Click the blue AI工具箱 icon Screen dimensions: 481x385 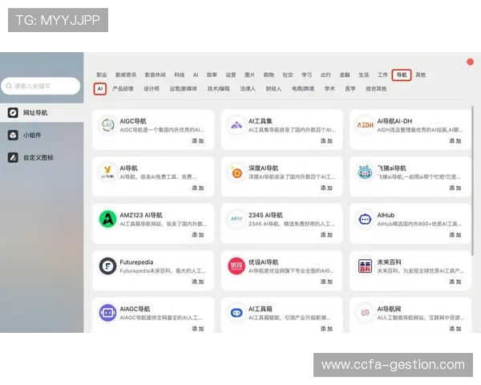coord(236,313)
